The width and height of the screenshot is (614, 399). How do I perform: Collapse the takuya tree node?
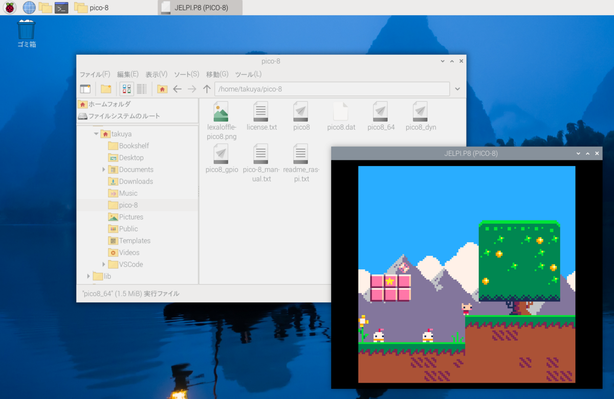(96, 134)
